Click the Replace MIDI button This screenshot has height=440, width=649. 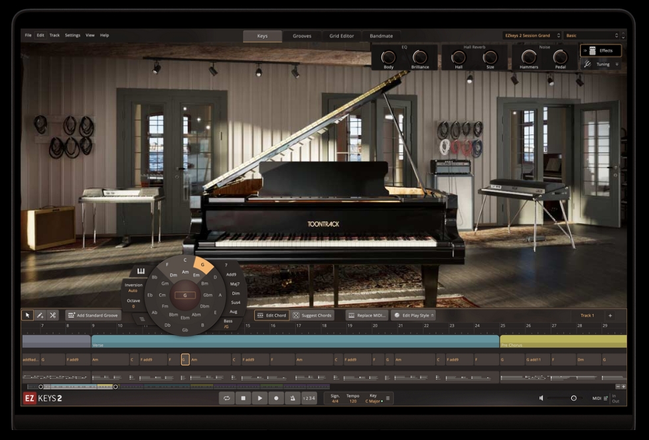(367, 315)
